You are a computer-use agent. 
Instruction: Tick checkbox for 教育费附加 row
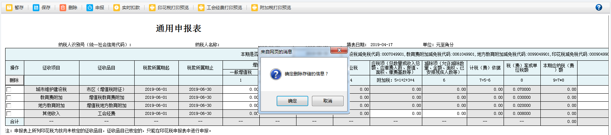pos(9,98)
